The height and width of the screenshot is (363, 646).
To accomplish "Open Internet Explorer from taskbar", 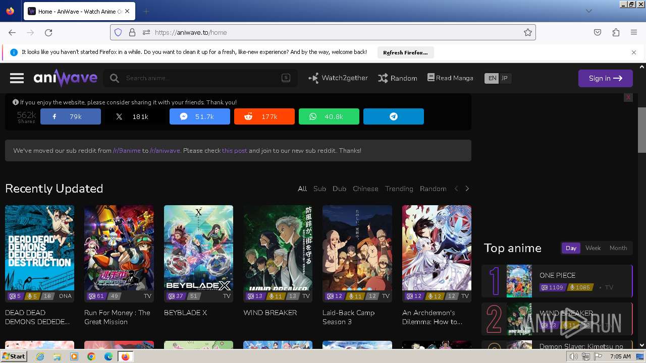I will (40, 356).
